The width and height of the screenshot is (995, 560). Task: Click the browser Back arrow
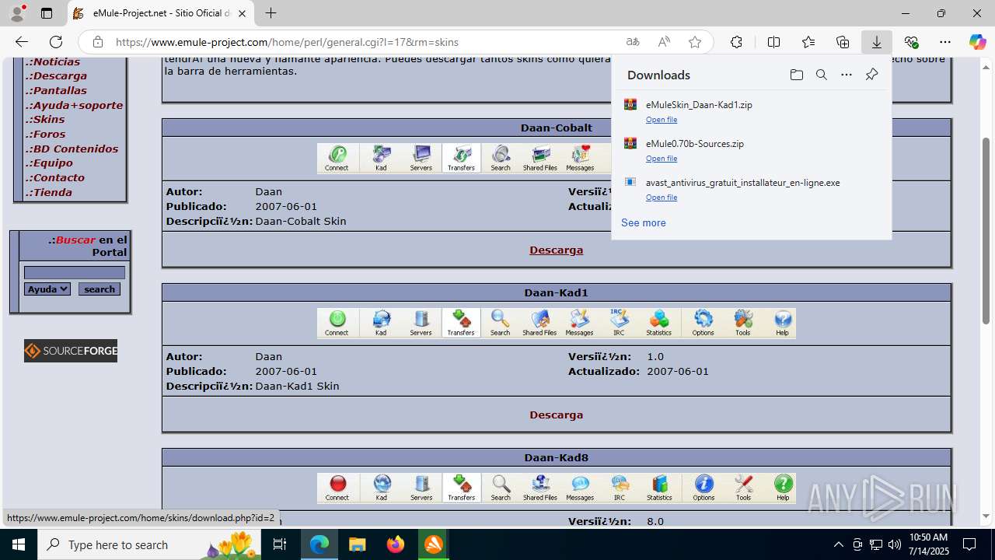pos(22,42)
